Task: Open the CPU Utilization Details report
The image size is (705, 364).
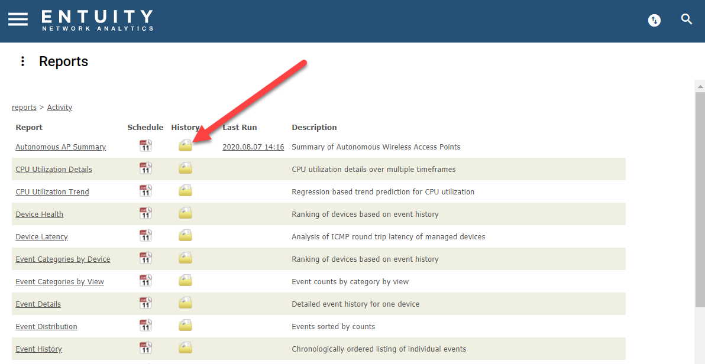Action: click(54, 170)
